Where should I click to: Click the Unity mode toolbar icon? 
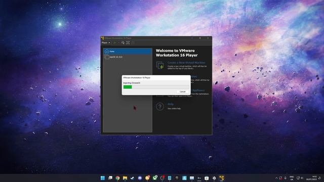(x=133, y=42)
